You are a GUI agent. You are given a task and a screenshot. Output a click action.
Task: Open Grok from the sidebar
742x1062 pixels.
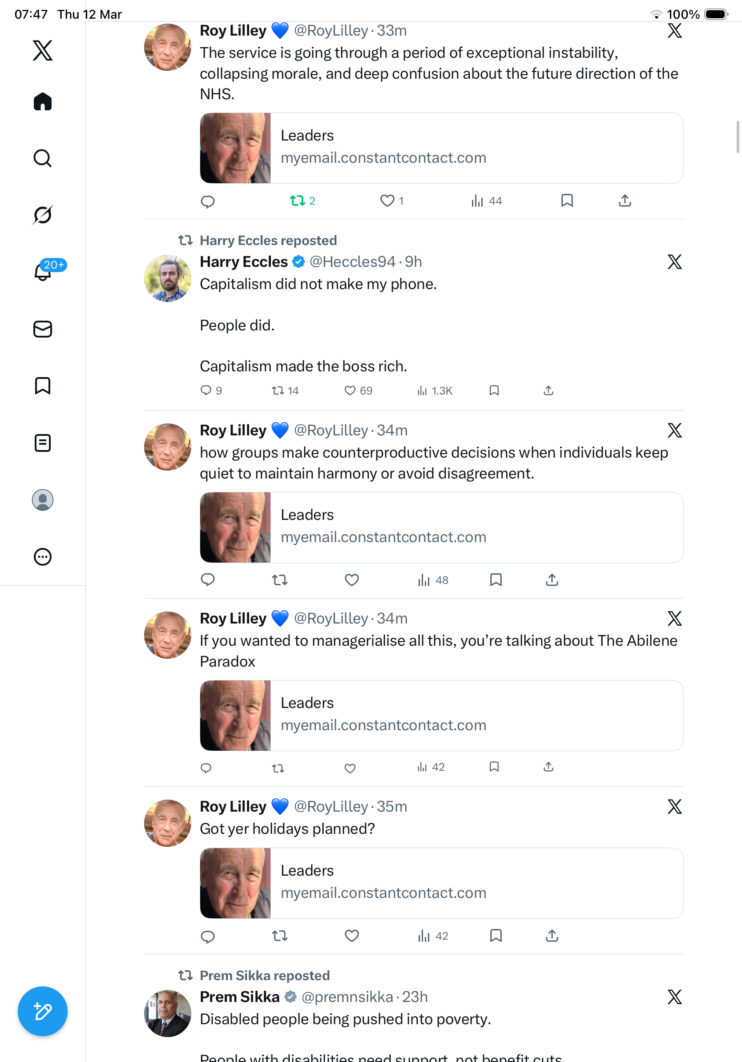[x=43, y=215]
